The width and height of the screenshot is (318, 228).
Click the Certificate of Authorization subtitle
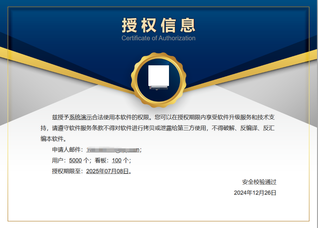159,38
